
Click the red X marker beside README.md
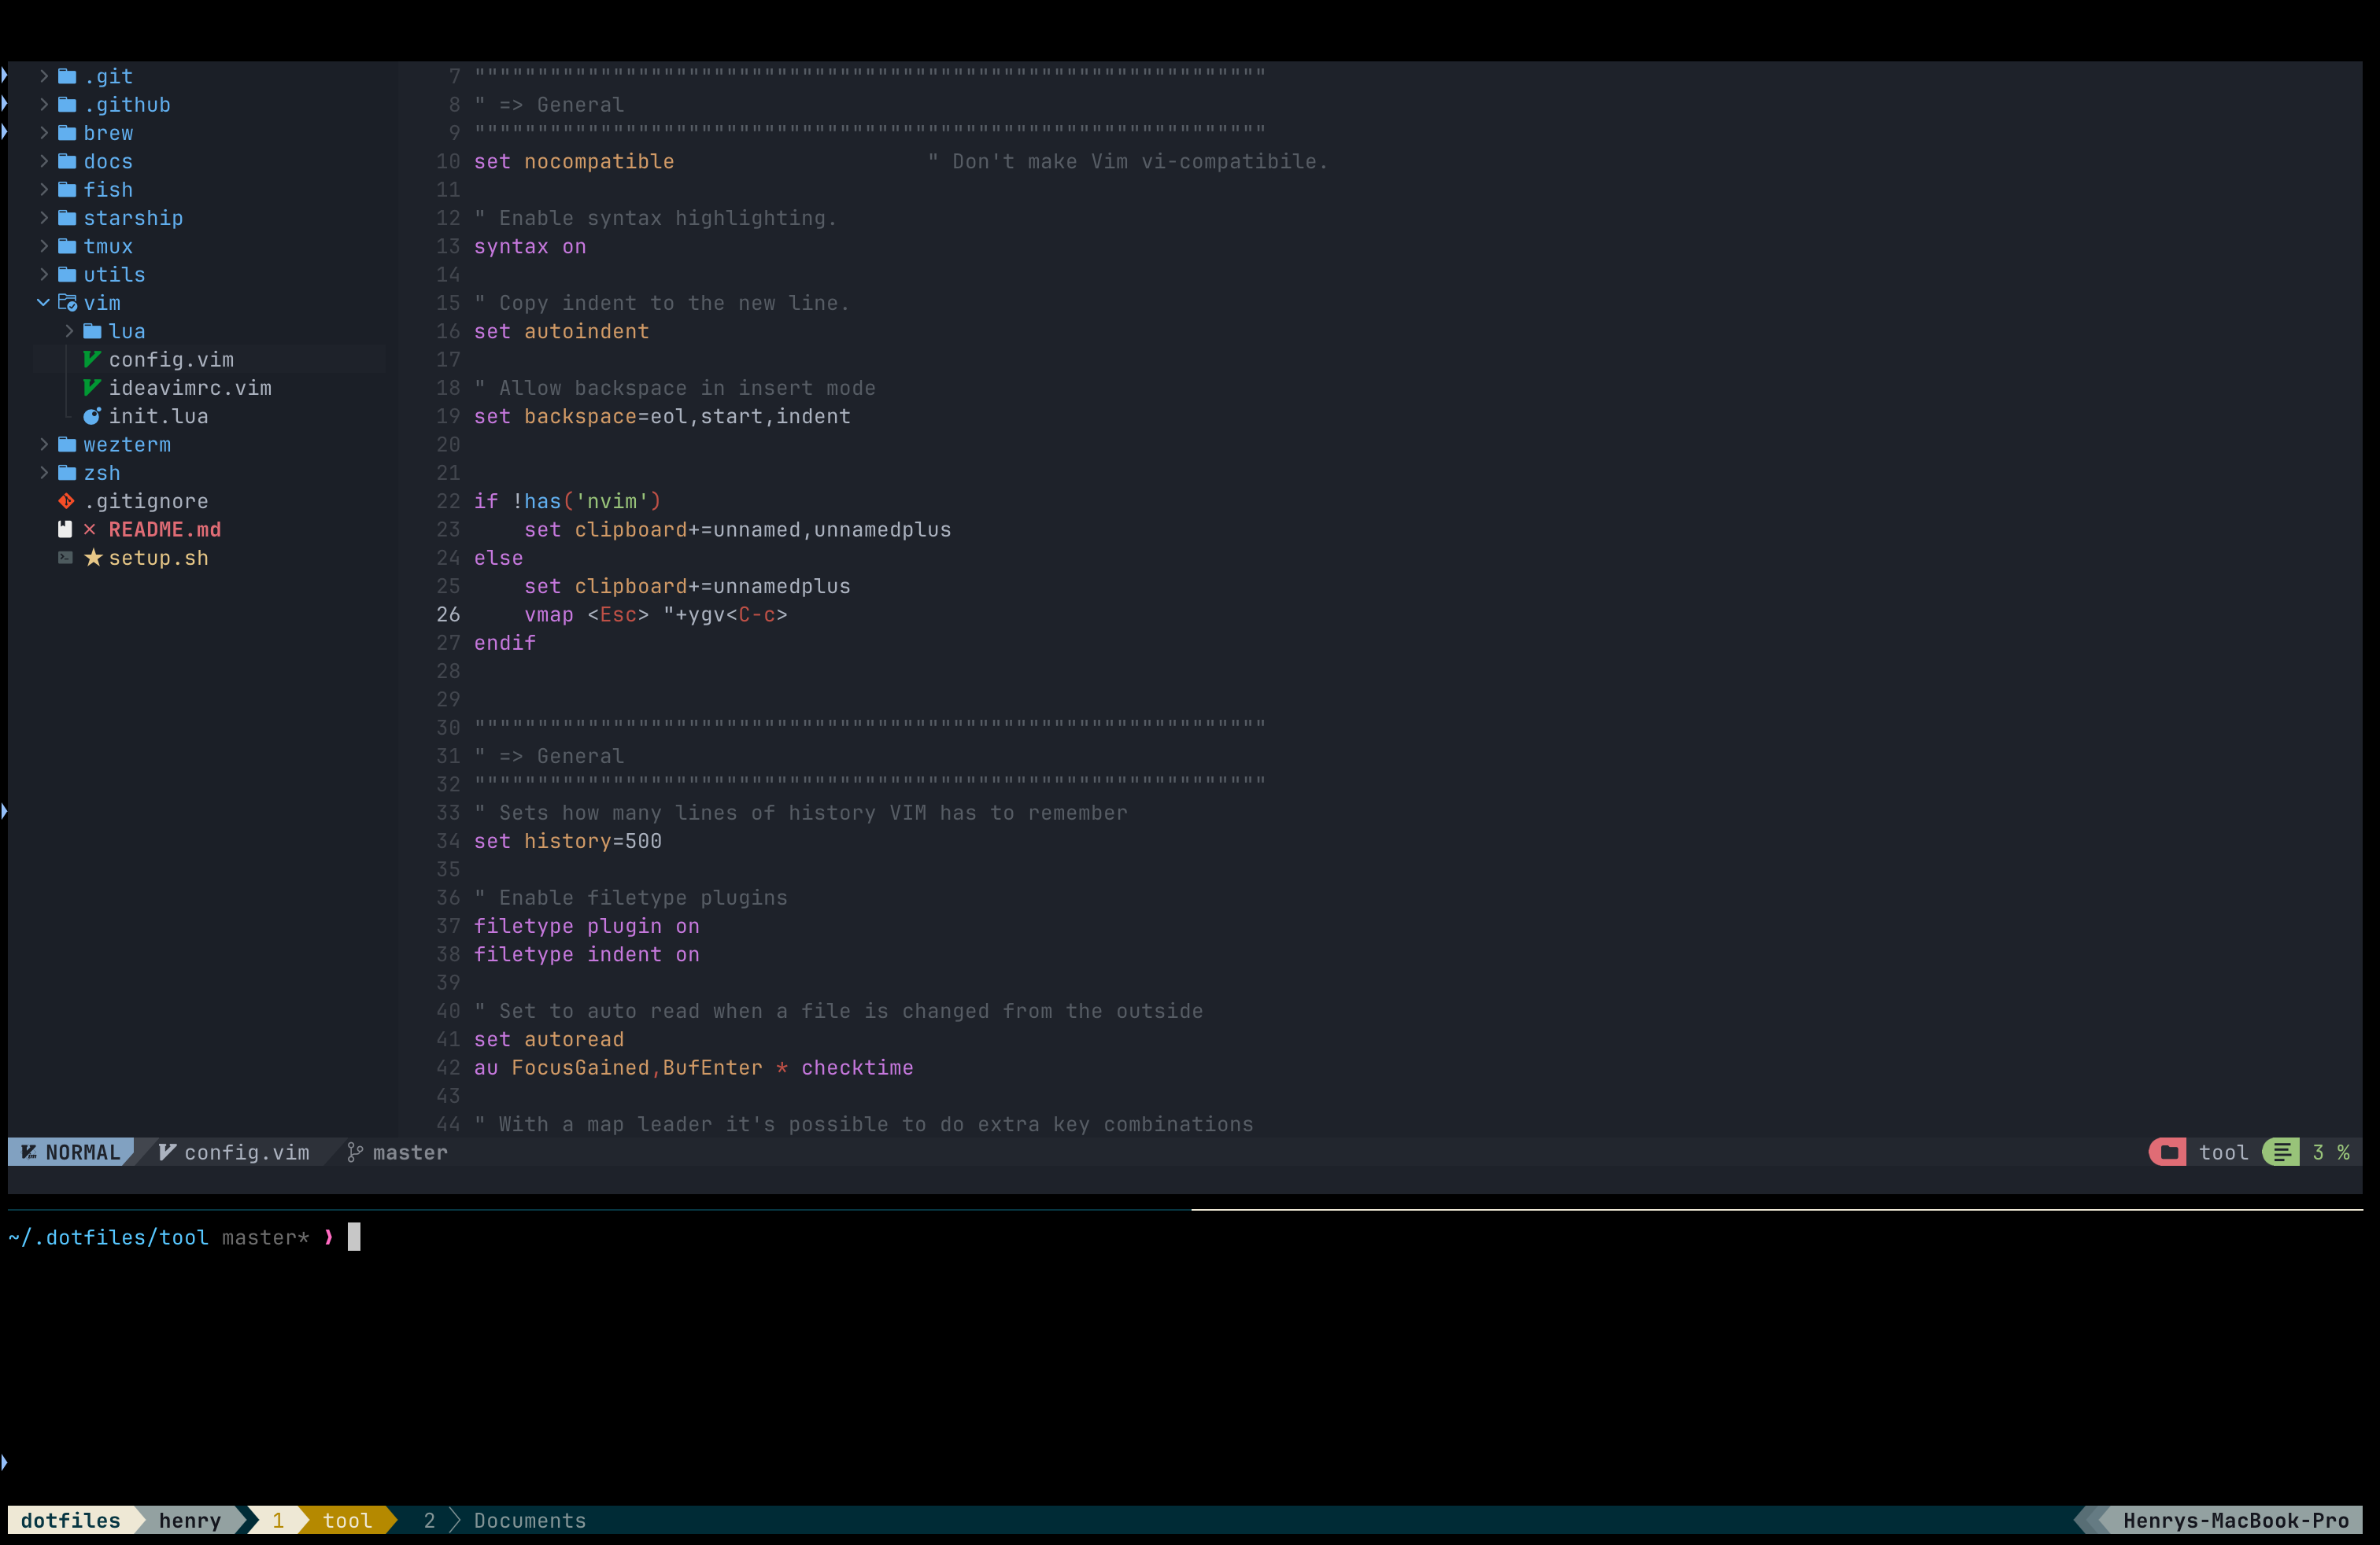coord(90,529)
